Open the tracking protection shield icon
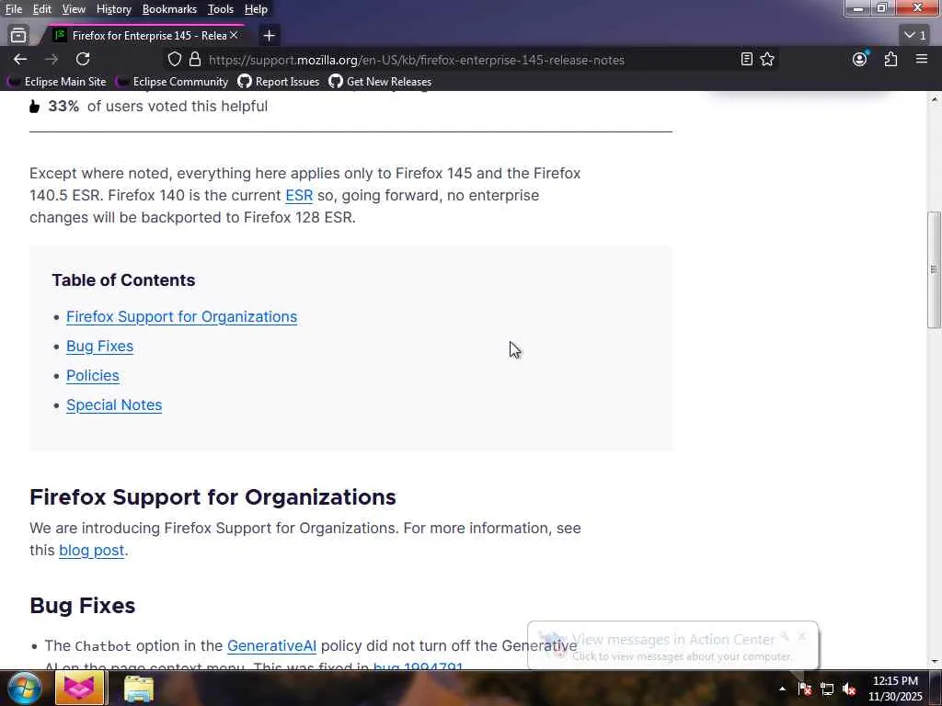942x706 pixels. pos(174,59)
